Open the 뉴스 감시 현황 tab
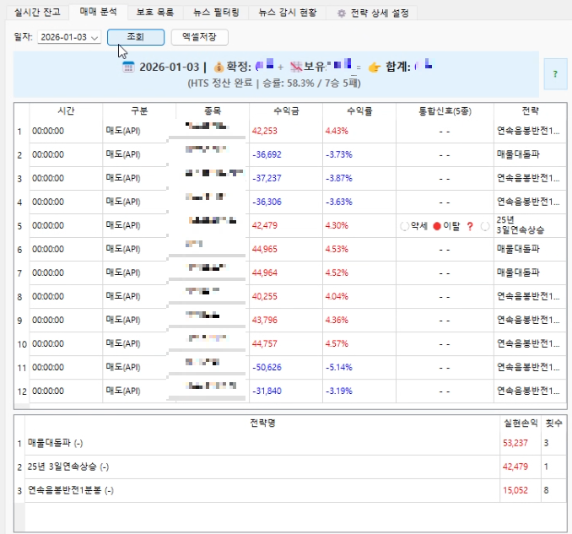The image size is (572, 534). (288, 13)
